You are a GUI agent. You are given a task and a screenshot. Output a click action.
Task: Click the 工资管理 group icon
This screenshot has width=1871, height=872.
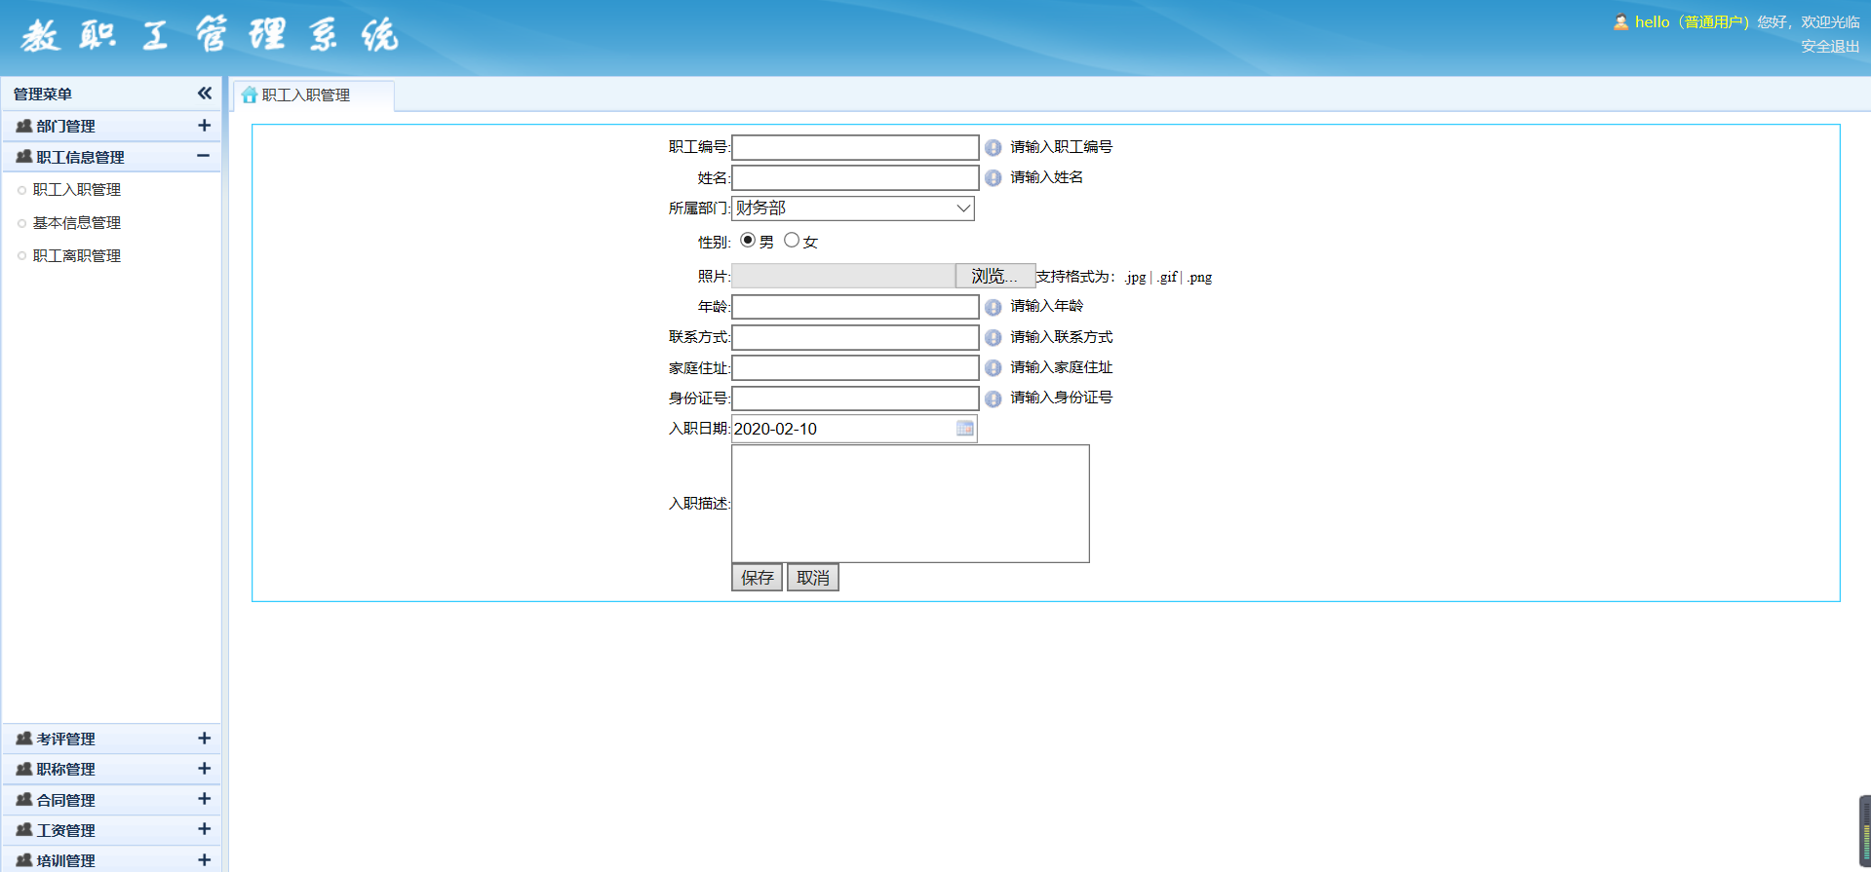(x=24, y=830)
